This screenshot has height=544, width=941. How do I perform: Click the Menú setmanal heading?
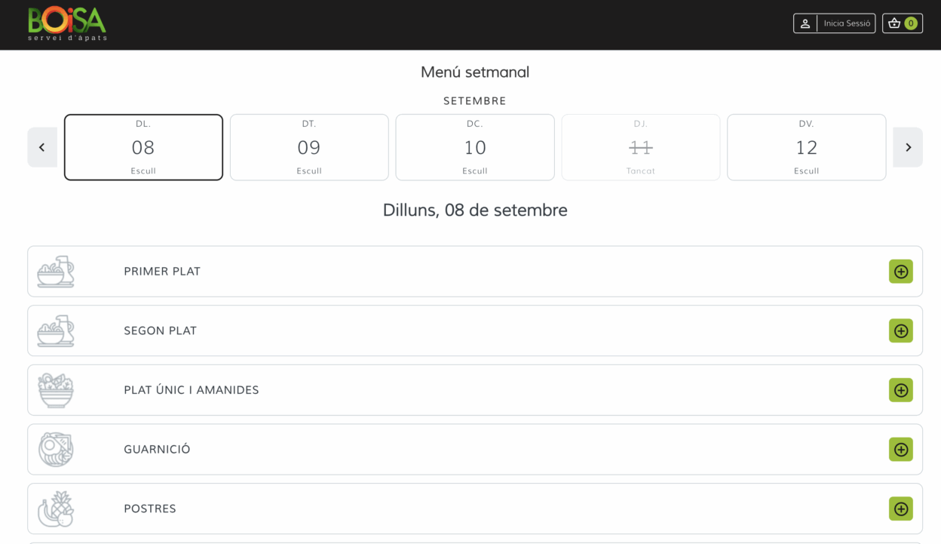[475, 72]
